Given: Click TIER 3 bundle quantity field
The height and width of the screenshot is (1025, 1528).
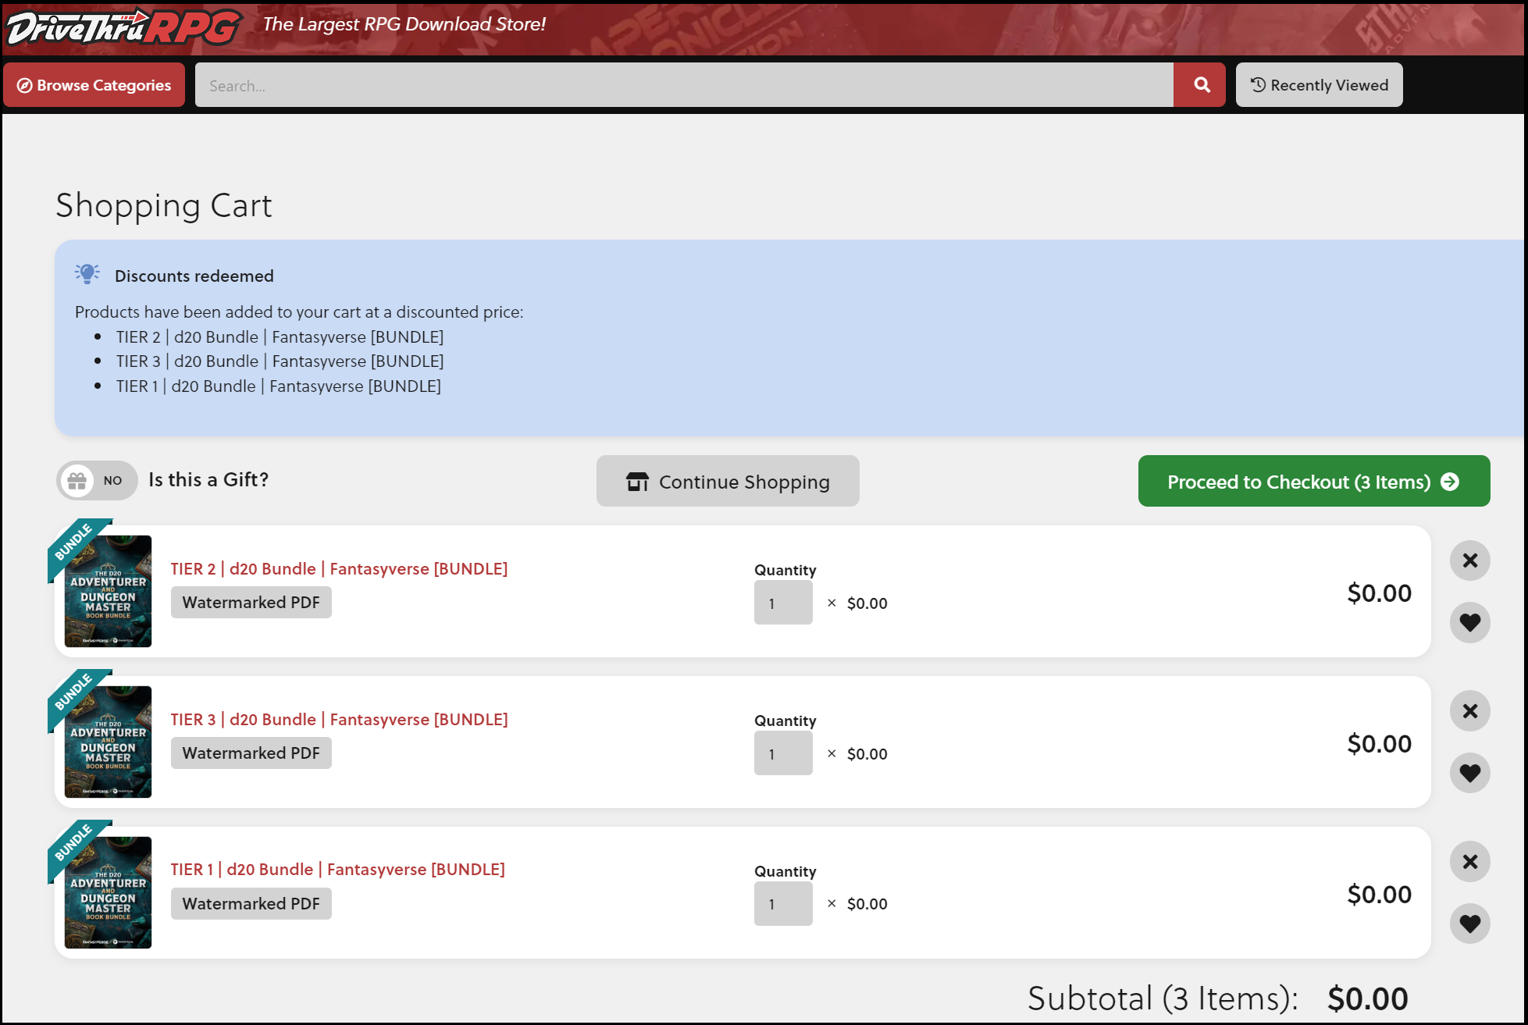Looking at the screenshot, I should [782, 753].
